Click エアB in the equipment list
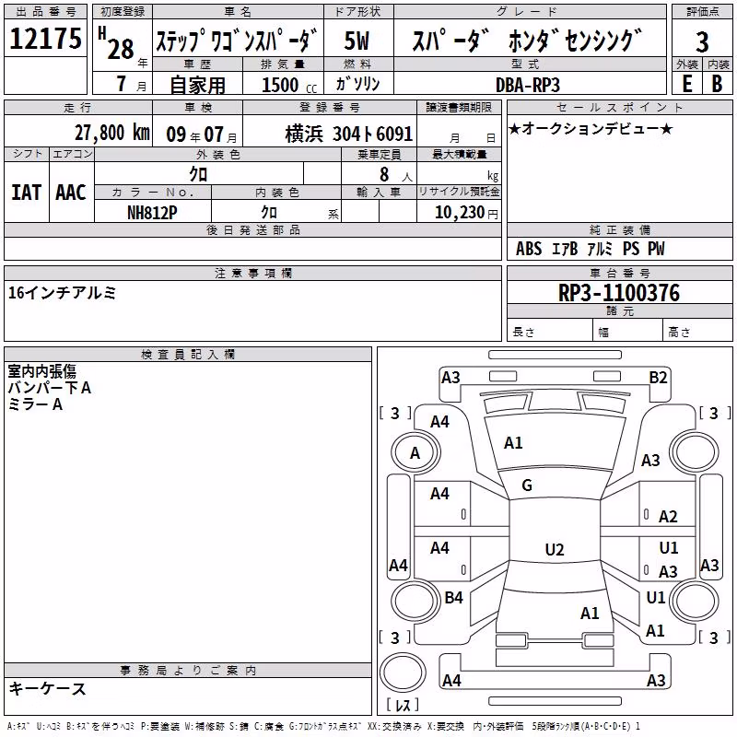This screenshot has width=737, height=737. point(565,249)
